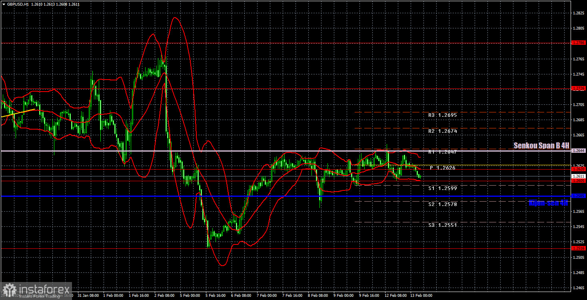The image size is (587, 300).
Task: Click the S1 1.2599 support label
Action: (442, 188)
